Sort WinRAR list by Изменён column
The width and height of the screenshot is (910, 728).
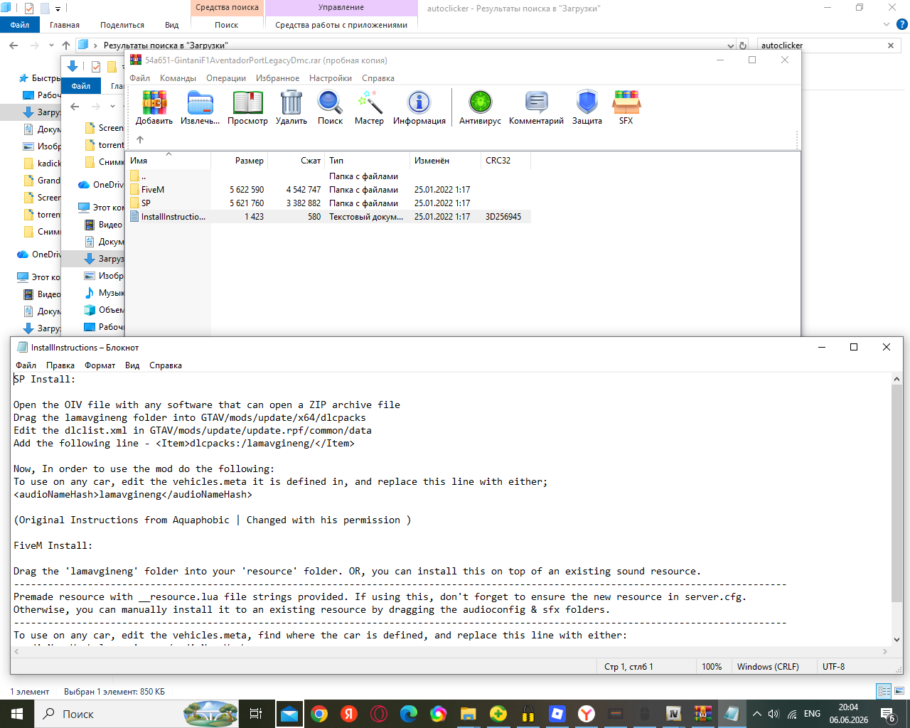tap(432, 161)
